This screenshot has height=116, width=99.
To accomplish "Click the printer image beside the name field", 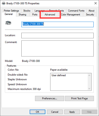I will (8, 23).
